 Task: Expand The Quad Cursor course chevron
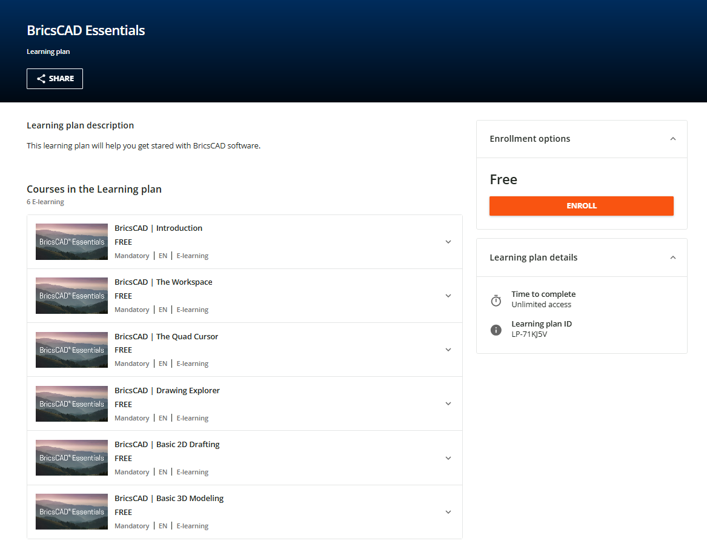[x=448, y=350]
